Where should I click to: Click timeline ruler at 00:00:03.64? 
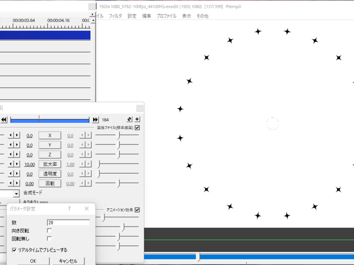tap(24, 20)
